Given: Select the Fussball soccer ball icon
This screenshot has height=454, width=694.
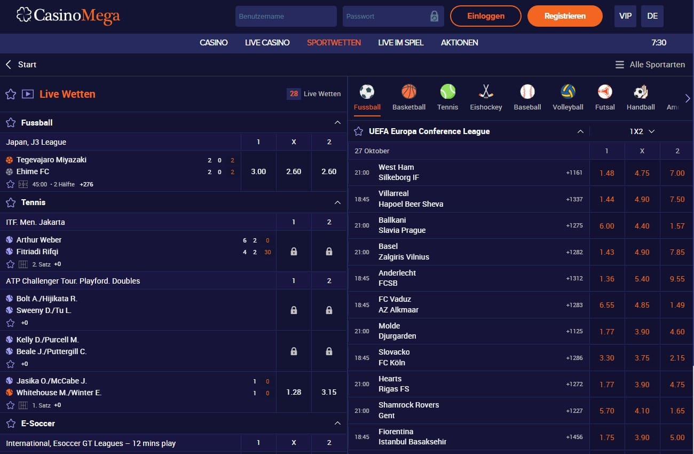Looking at the screenshot, I should coord(367,92).
